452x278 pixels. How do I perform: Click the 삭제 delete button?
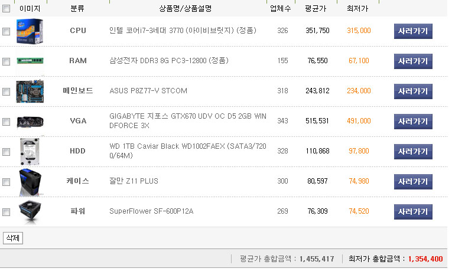pos(13,238)
